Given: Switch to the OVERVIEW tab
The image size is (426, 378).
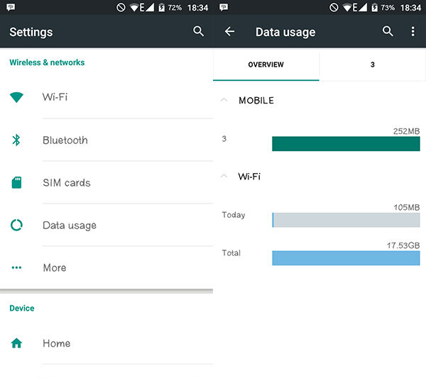Looking at the screenshot, I should coord(266,65).
